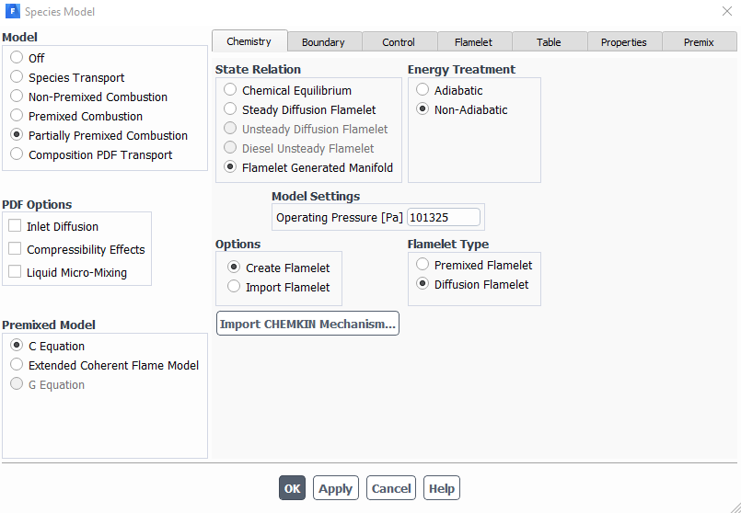Click Import CHEMKIN Mechanism button

point(307,324)
